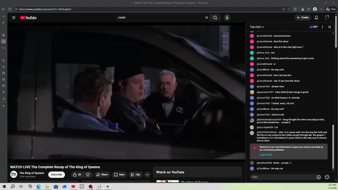
Task: Like the video with 5K likes
Action: [77, 175]
